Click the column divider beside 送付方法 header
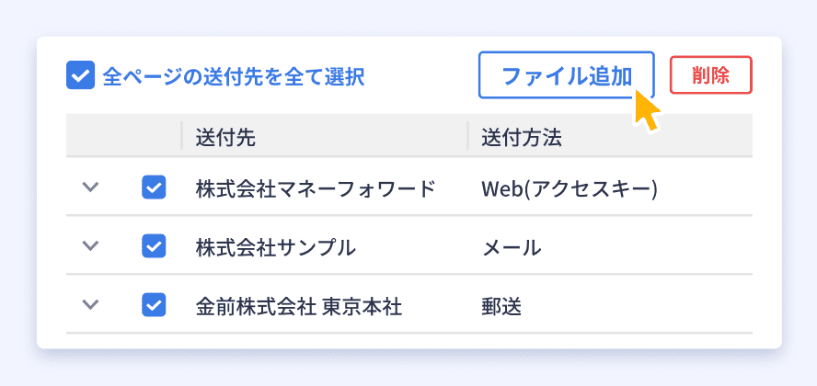 pyautogui.click(x=467, y=136)
